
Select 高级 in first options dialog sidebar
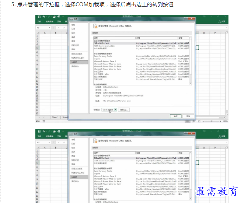coord(73,49)
